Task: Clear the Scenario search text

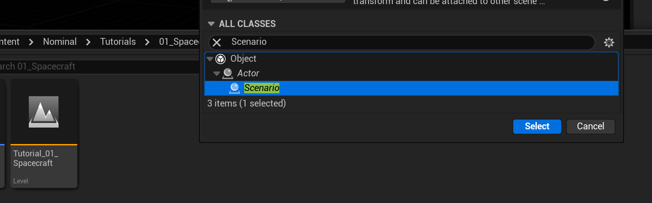Action: coord(217,43)
